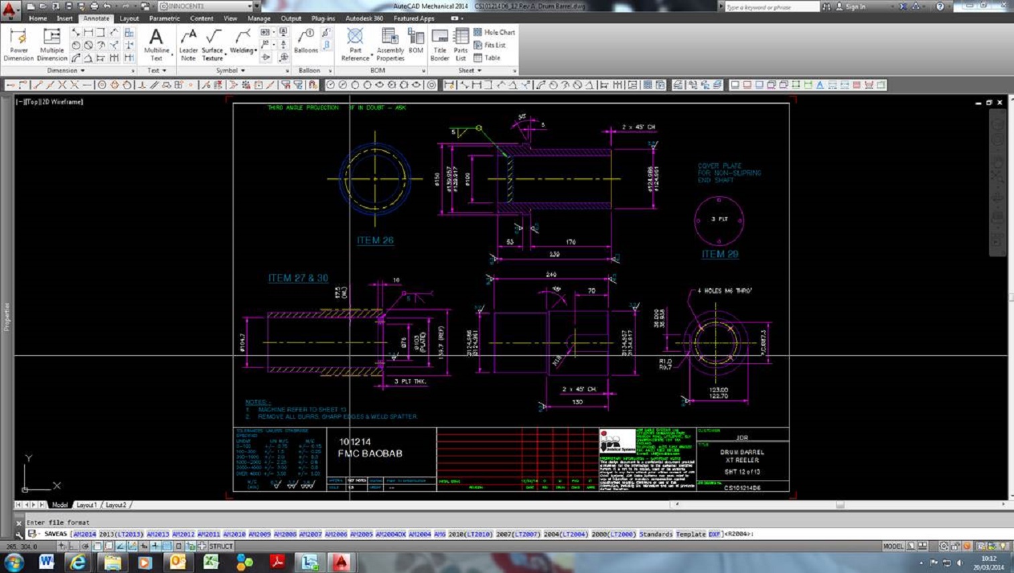Viewport: 1014px width, 573px height.
Task: Select the Power Dimension tool
Action: click(x=18, y=45)
